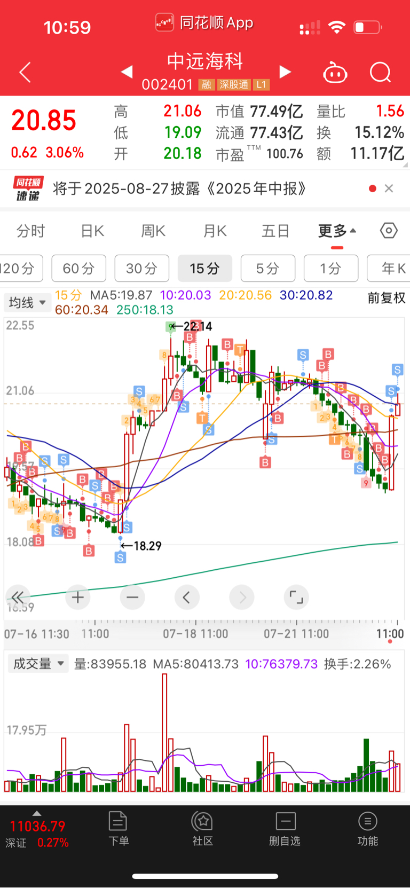Open 深证 index 11036.79 quote
Viewport: 410px width, 888px height.
[37, 834]
